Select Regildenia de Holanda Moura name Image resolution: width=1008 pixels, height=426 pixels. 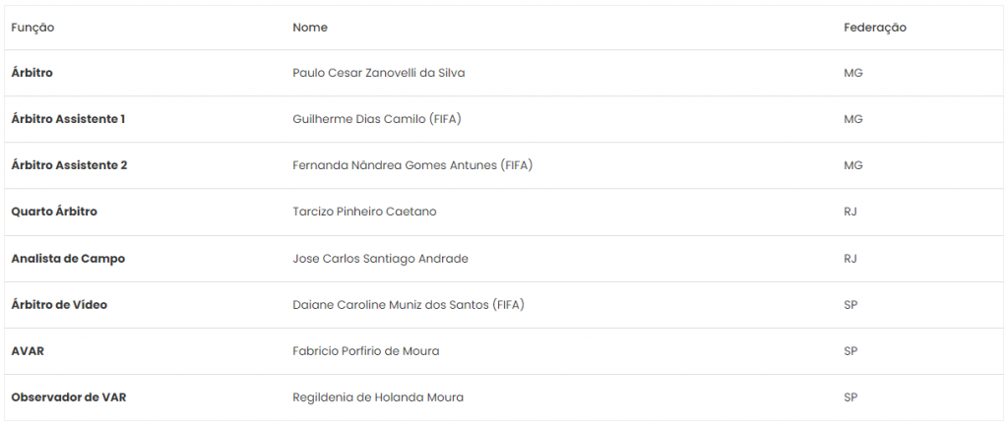pyautogui.click(x=378, y=397)
